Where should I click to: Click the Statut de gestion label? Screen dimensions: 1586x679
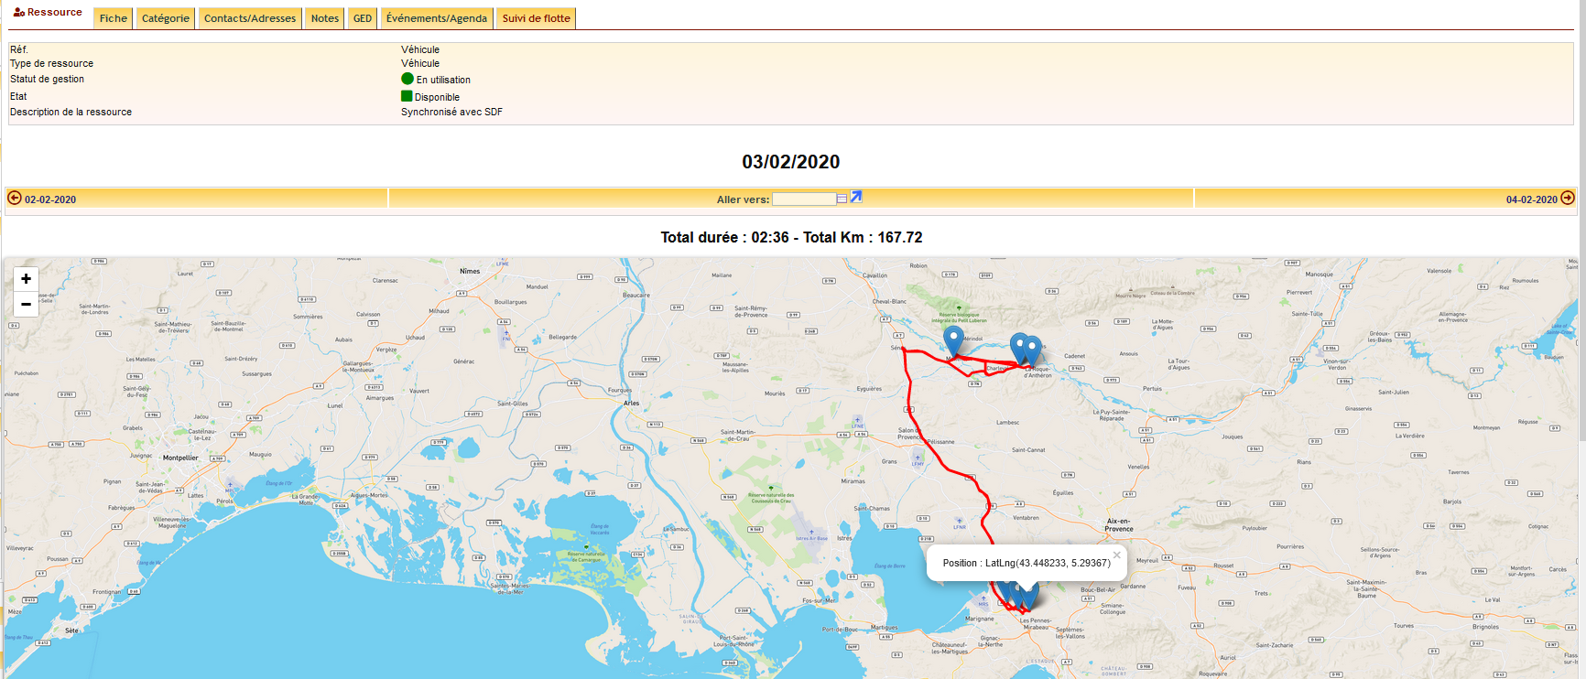coord(47,79)
